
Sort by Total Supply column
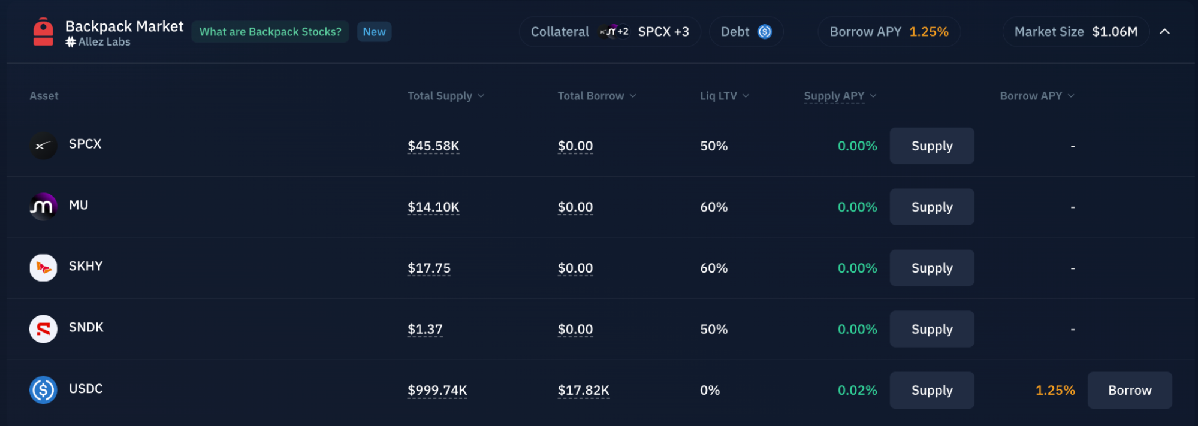(x=446, y=96)
